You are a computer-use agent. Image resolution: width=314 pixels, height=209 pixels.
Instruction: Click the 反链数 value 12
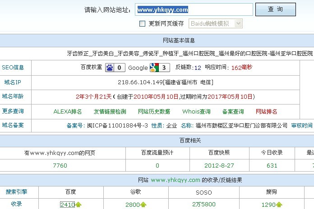click(198, 68)
